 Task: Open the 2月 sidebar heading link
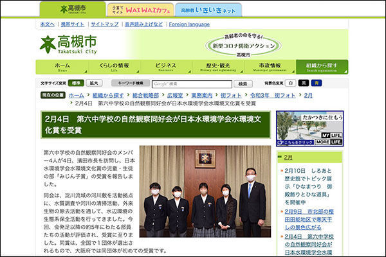(x=288, y=157)
